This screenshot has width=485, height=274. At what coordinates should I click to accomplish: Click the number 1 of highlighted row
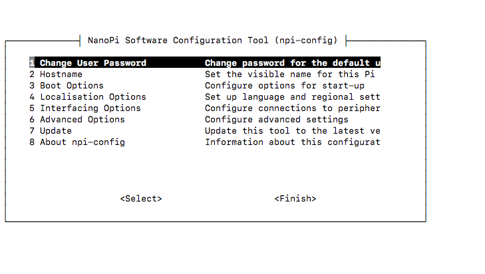click(x=32, y=63)
